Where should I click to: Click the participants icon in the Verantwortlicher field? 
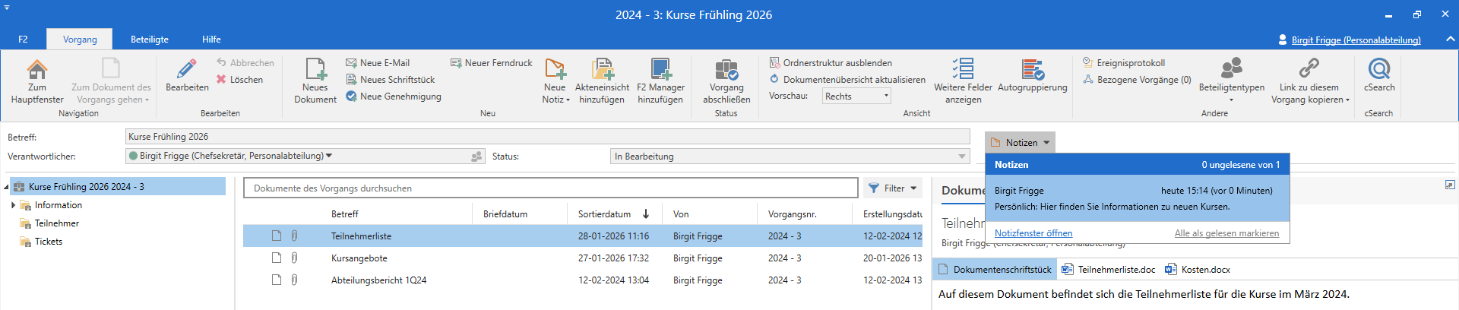pos(476,157)
